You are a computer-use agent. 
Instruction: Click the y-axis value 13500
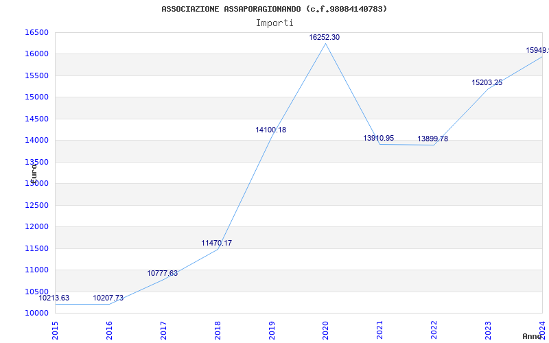36,162
